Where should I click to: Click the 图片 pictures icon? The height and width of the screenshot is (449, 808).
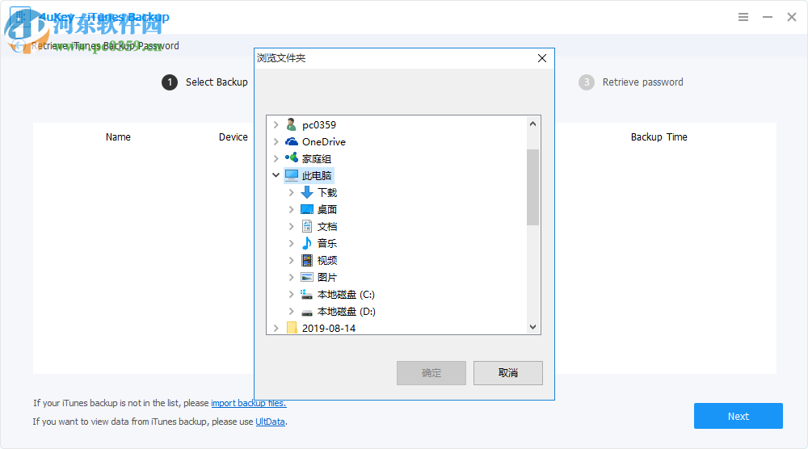[x=307, y=277]
